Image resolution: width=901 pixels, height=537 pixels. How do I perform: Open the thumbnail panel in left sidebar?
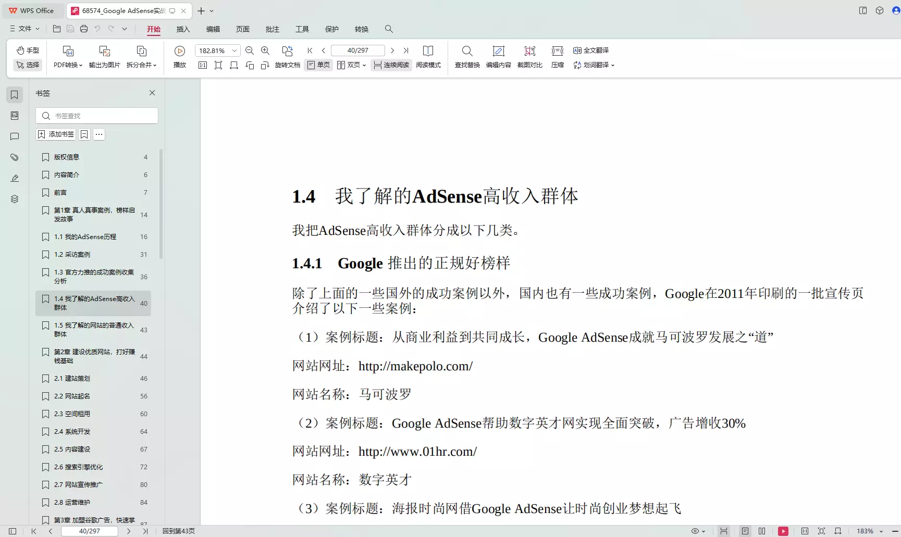click(x=14, y=115)
